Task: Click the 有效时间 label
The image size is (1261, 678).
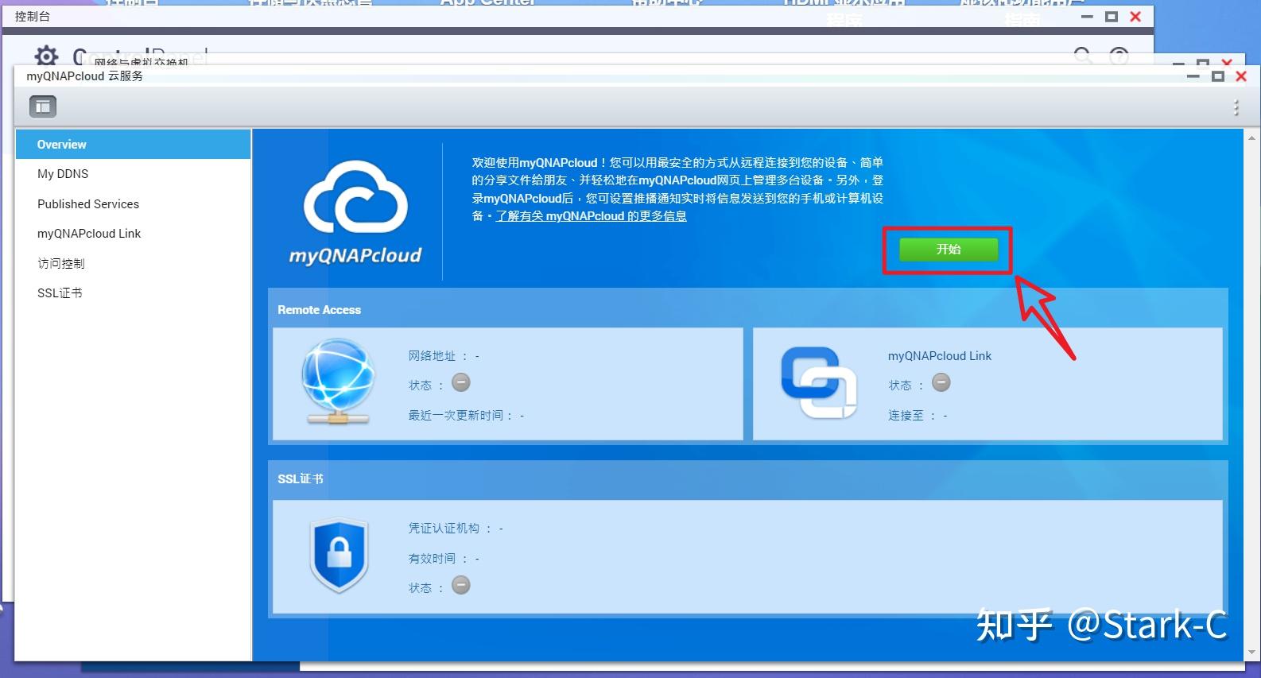Action: coord(433,559)
